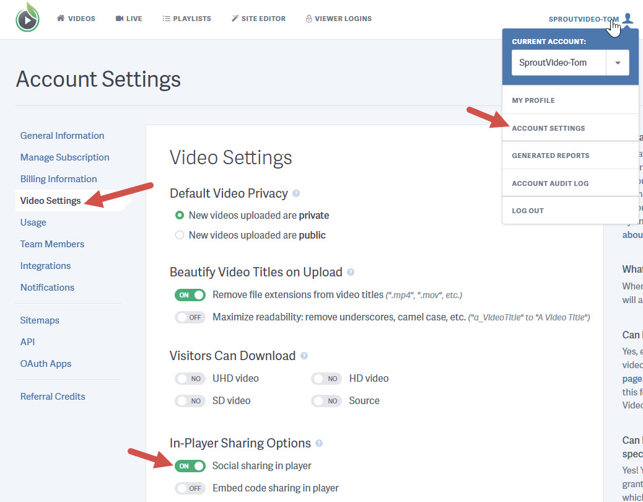
Task: Turn off Social sharing in player
Action: (190, 466)
